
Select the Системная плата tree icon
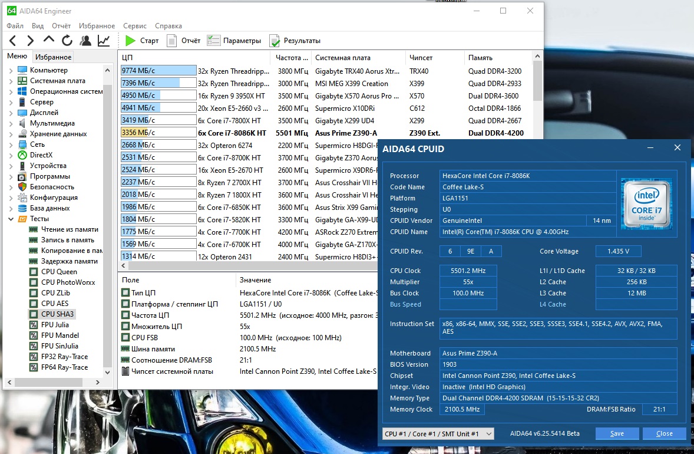pyautogui.click(x=22, y=81)
